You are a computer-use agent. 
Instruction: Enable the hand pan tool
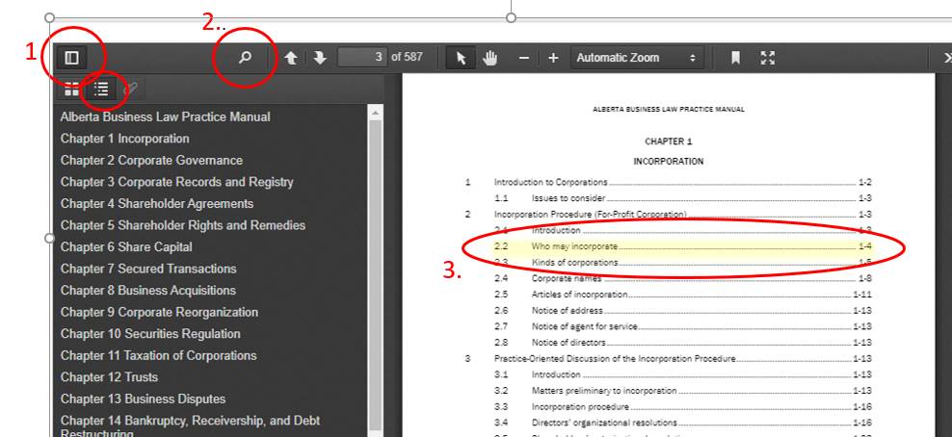coord(489,58)
